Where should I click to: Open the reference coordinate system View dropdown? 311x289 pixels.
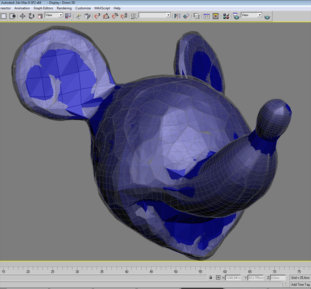[x=54, y=15]
